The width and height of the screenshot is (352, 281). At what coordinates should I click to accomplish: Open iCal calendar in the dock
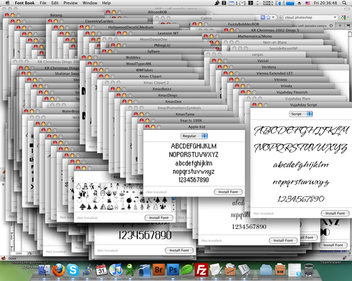101,270
